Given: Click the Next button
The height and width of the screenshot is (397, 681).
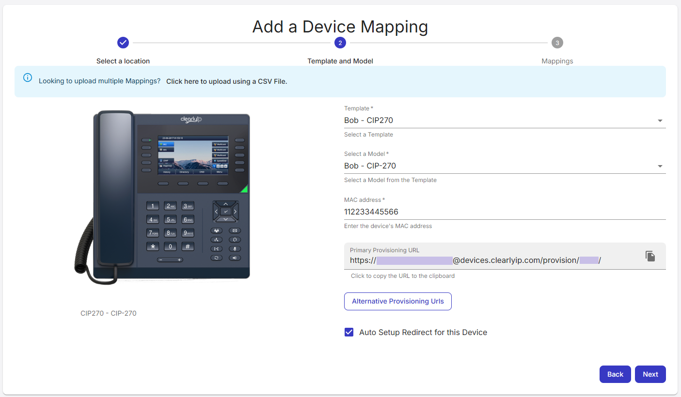Looking at the screenshot, I should [x=650, y=374].
